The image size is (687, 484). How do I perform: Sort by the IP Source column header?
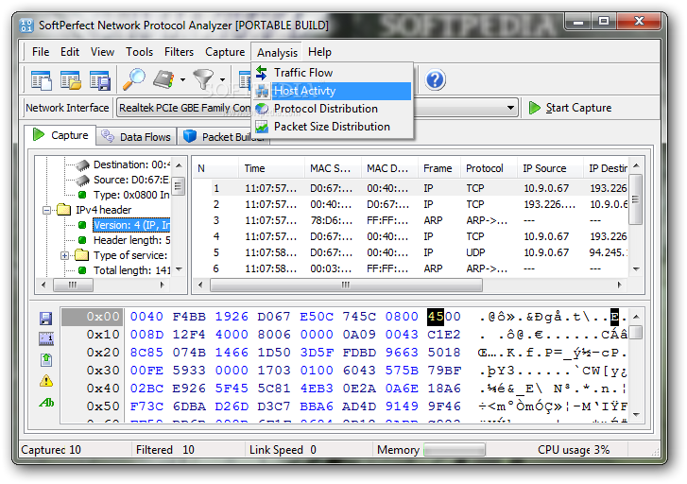(x=550, y=168)
